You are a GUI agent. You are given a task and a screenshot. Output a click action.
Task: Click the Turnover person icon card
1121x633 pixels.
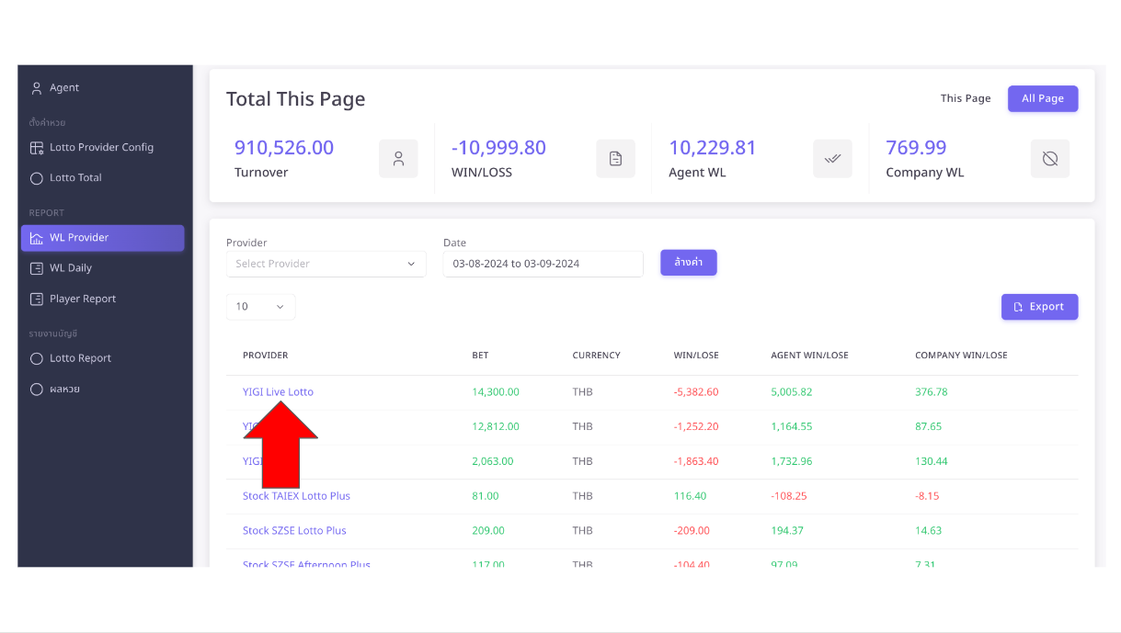[x=398, y=159]
